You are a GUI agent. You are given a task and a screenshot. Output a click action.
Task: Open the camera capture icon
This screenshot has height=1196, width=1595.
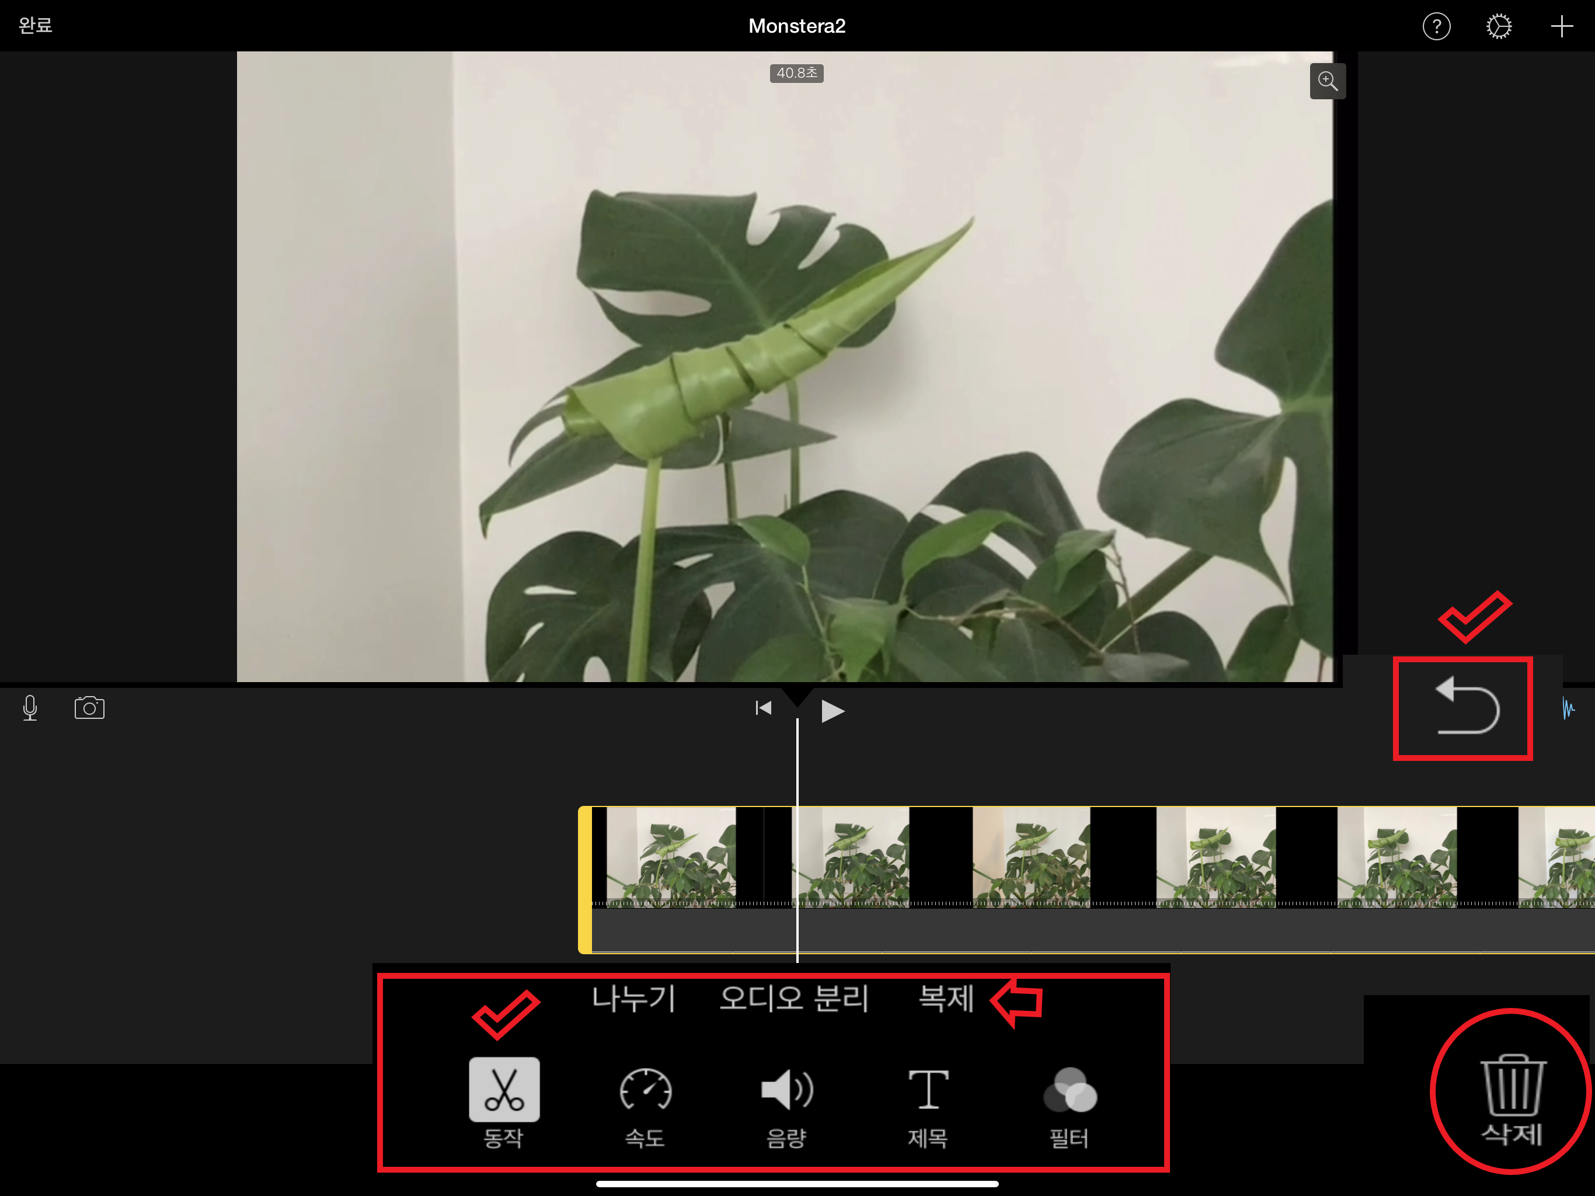(89, 708)
